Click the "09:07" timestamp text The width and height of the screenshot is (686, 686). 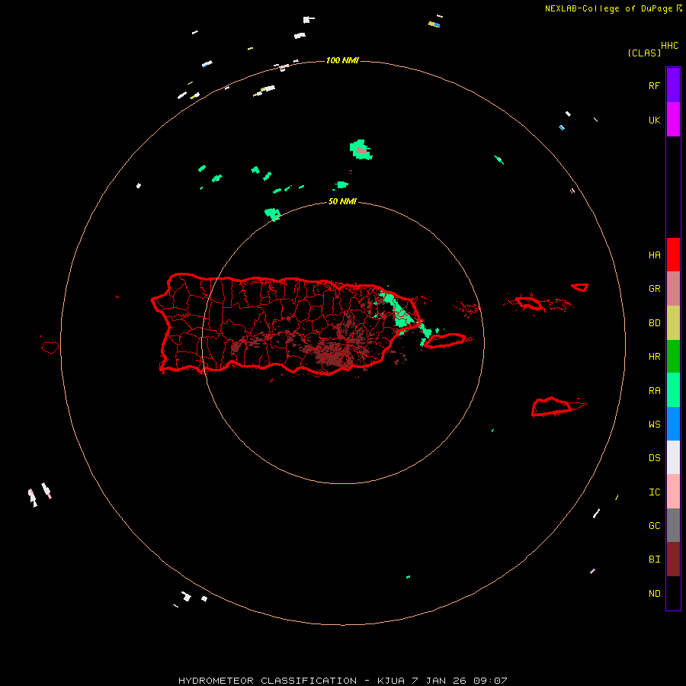pos(490,681)
